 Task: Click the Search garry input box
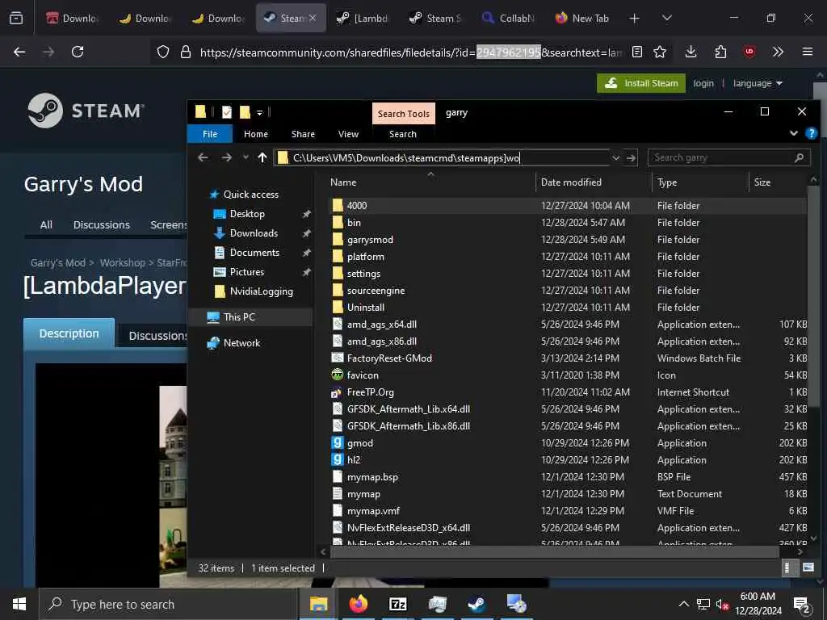coord(721,157)
